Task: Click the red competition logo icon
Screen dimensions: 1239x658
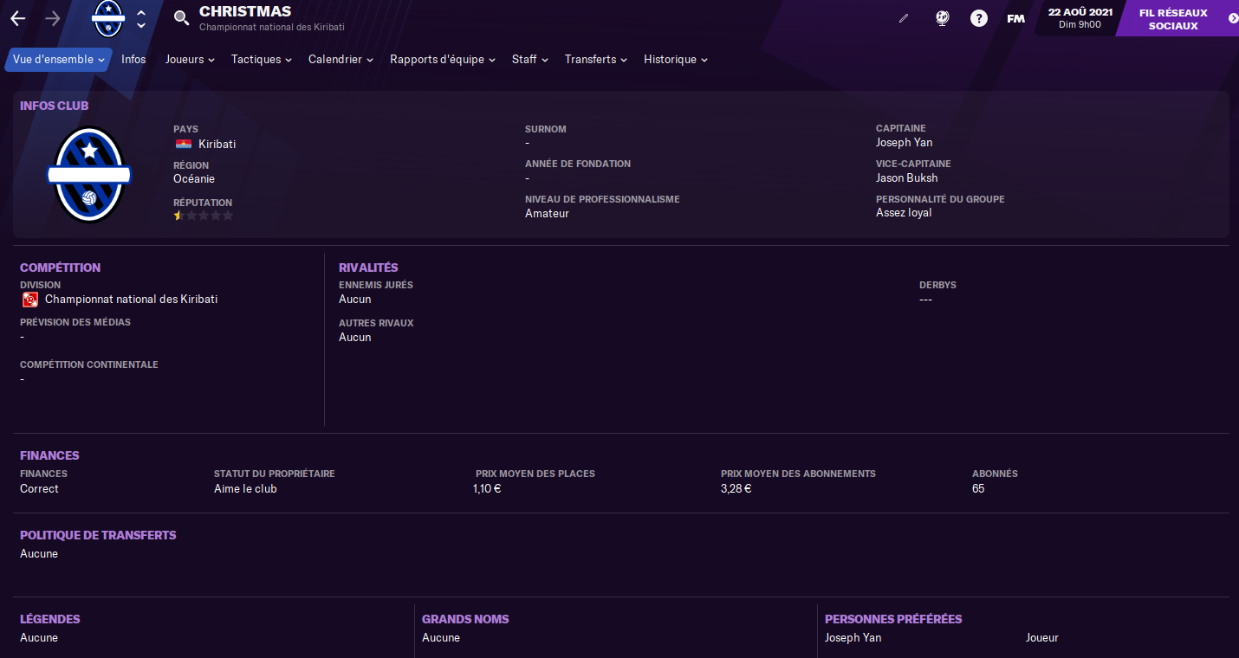Action: tap(30, 300)
